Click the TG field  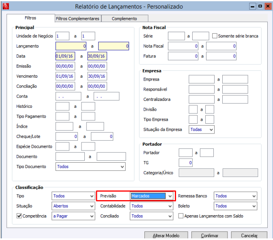186,163
